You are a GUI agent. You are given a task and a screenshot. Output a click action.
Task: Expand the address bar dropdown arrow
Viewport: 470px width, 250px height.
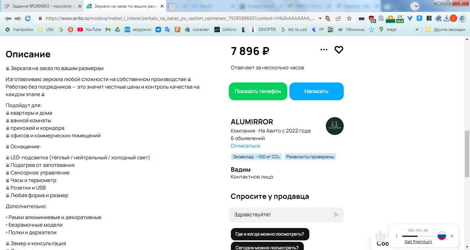click(320, 19)
